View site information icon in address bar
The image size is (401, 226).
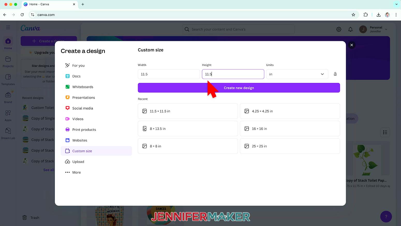(x=33, y=15)
